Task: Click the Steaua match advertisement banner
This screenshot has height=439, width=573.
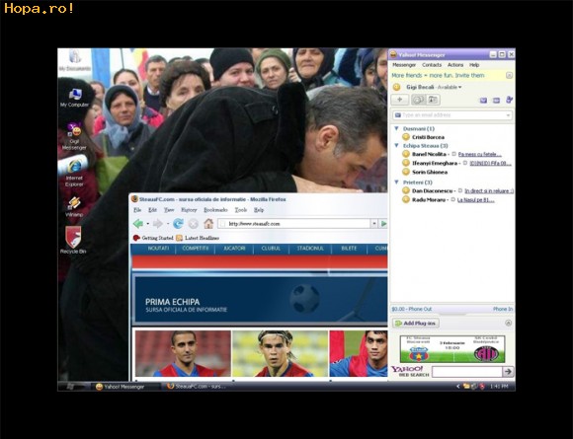Action: (x=452, y=349)
